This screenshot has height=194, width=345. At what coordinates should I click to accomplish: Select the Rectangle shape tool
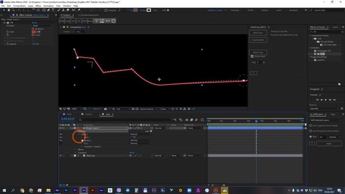44,10
